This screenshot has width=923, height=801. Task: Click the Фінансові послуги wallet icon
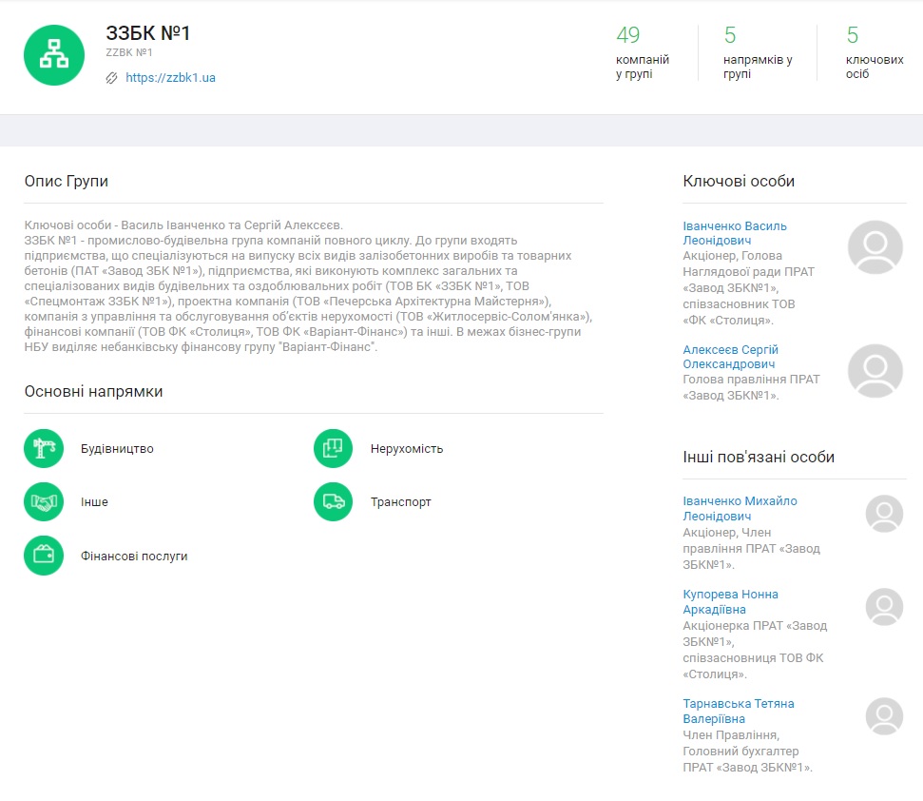[44, 556]
